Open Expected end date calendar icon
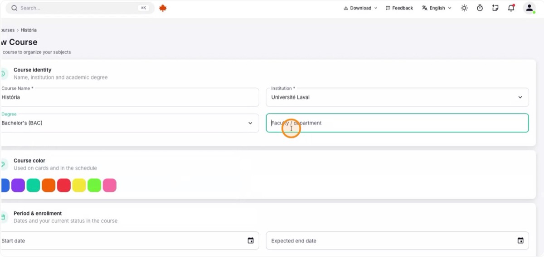The width and height of the screenshot is (544, 257). coord(520,241)
